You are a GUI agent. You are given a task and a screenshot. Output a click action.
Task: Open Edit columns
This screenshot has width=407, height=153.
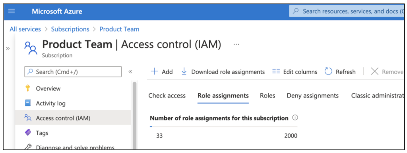pyautogui.click(x=295, y=72)
